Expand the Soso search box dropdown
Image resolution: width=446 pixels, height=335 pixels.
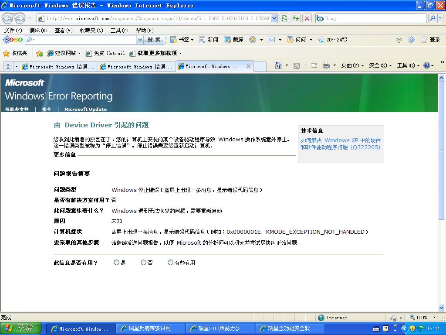tap(140, 40)
